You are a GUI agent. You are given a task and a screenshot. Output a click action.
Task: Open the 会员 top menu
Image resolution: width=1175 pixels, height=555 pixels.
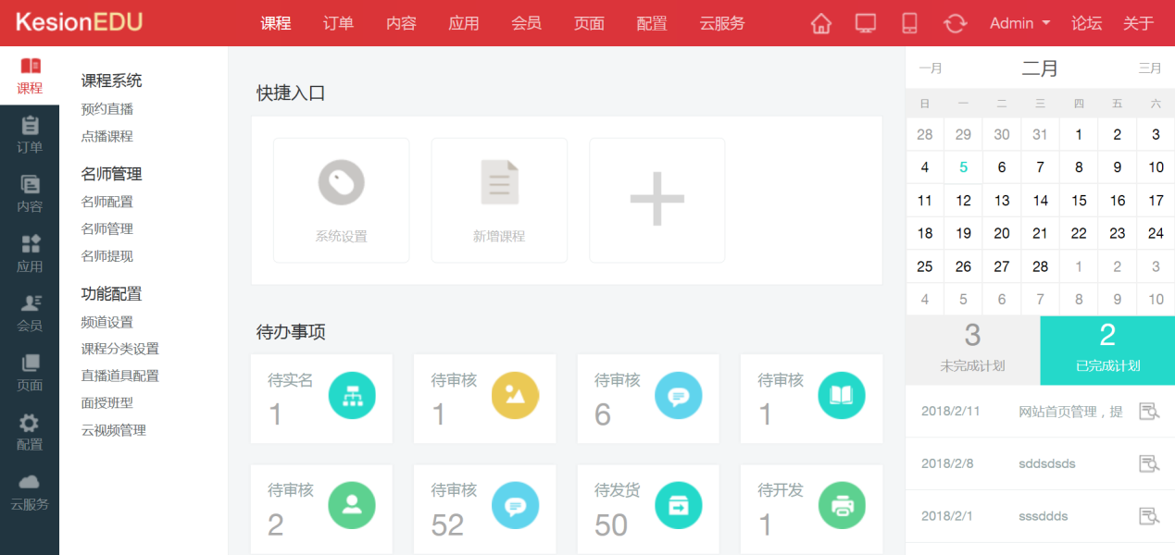click(x=526, y=23)
